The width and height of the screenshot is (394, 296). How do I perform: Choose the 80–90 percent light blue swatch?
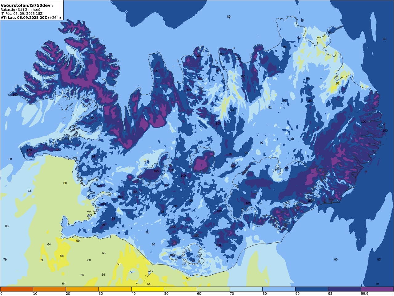[x=279, y=289]
